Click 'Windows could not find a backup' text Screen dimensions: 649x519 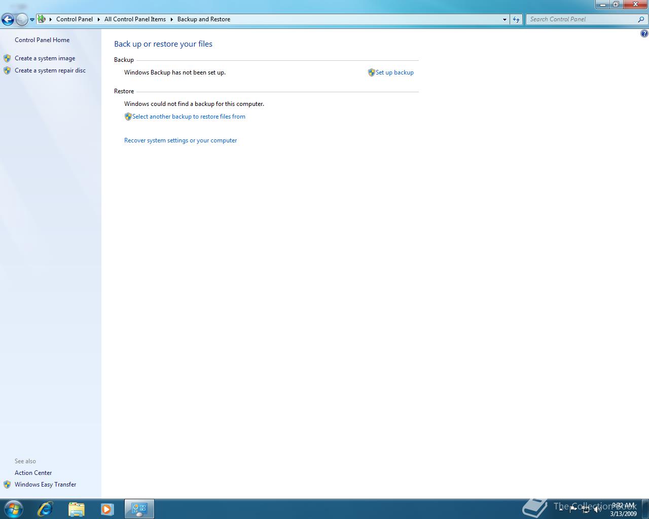[194, 104]
